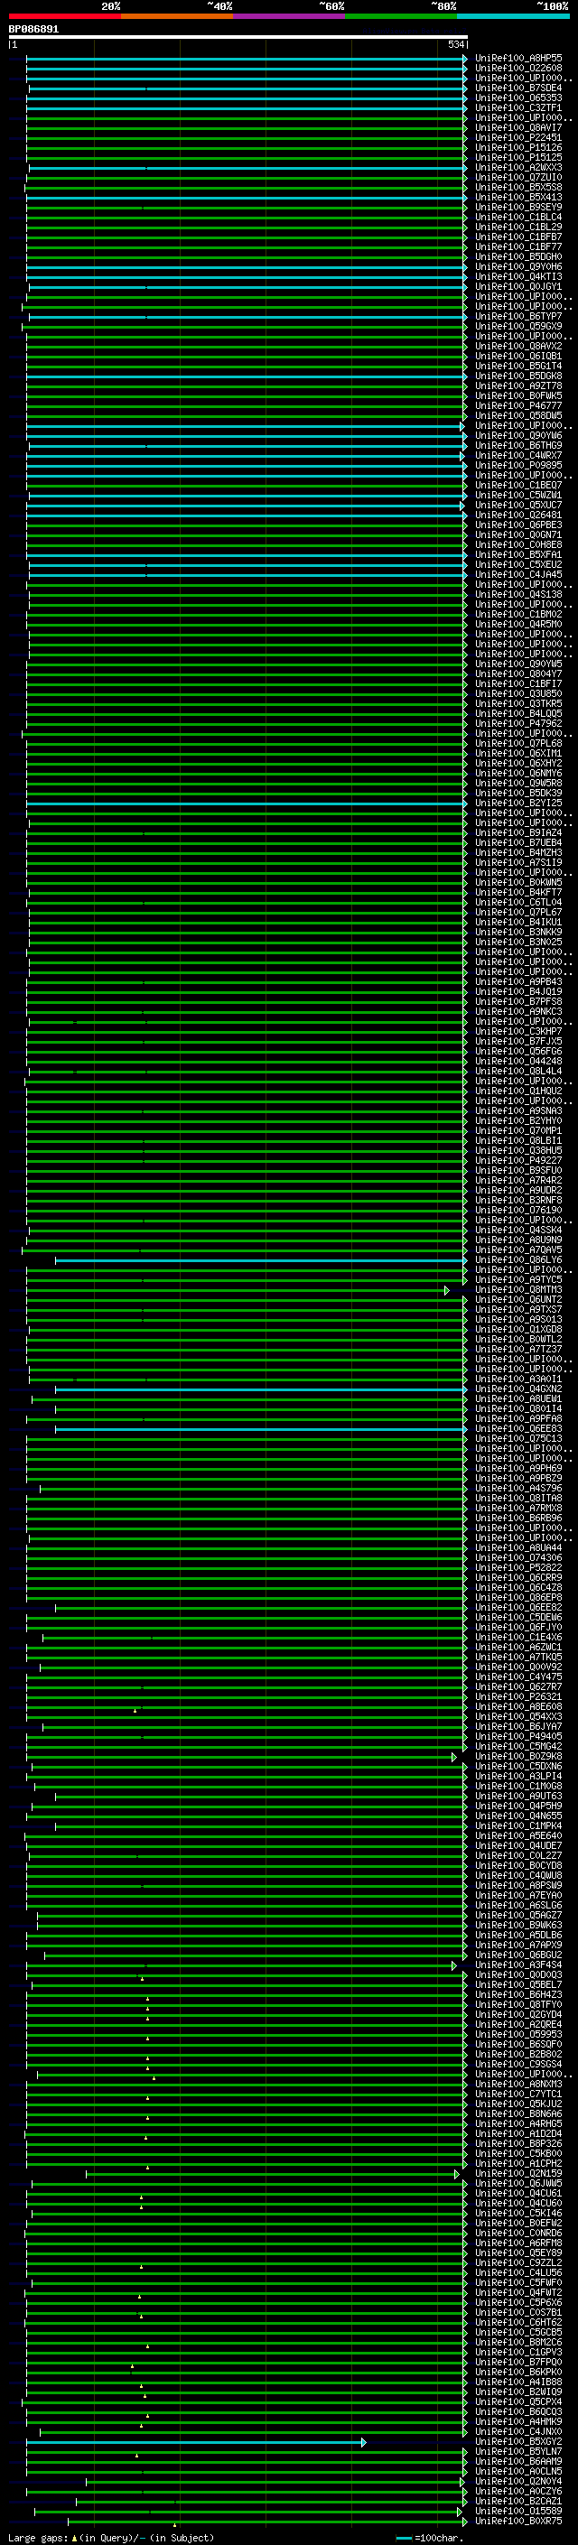Select the UniRef100_Q5CPX4 label

pyautogui.click(x=518, y=2402)
